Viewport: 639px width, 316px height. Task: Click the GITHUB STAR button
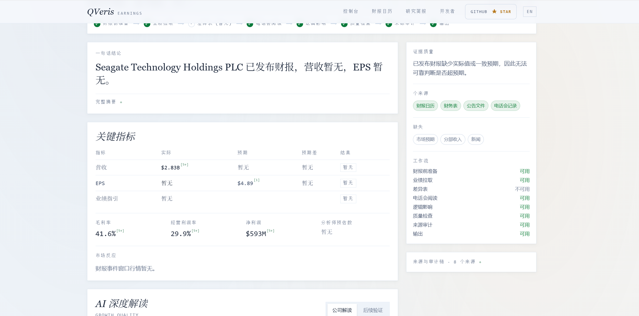tap(491, 12)
